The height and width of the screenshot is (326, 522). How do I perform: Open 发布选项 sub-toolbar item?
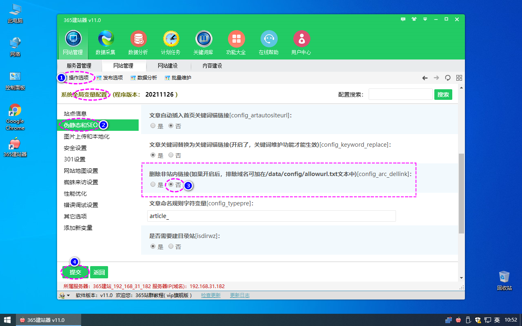tap(109, 78)
